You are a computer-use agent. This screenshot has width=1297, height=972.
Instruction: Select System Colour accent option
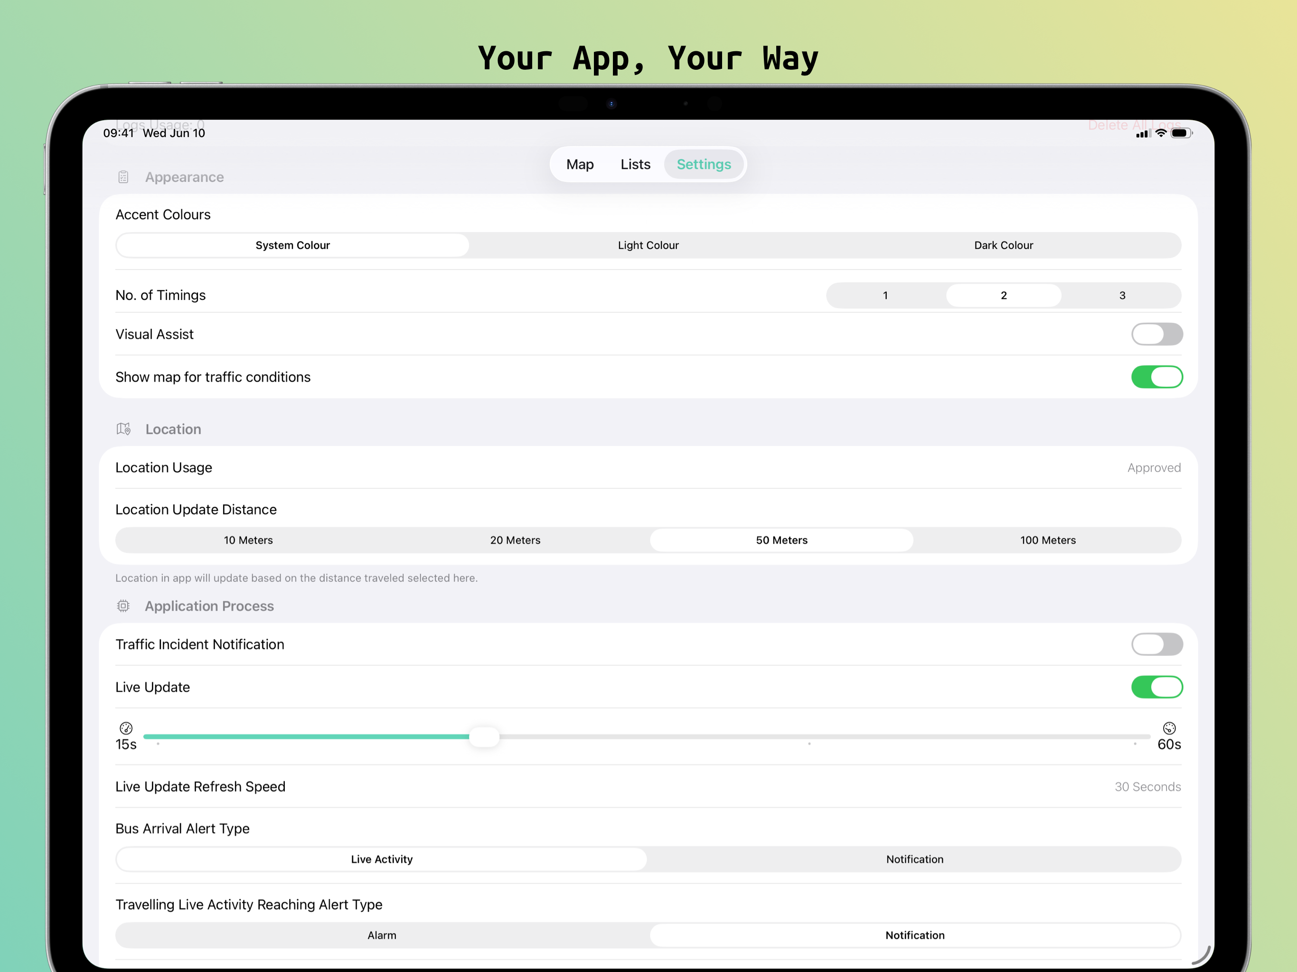coord(292,245)
